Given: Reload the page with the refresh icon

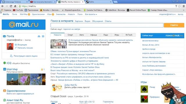Looking at the screenshot, I should click(x=11, y=6).
